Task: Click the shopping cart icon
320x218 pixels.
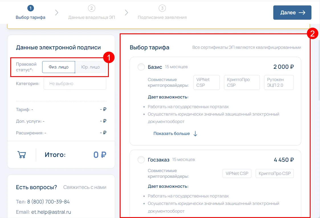Action: [x=22, y=155]
